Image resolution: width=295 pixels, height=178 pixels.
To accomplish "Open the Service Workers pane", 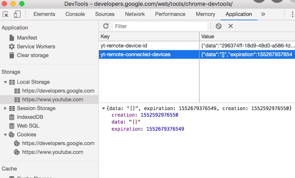I will [36, 46].
